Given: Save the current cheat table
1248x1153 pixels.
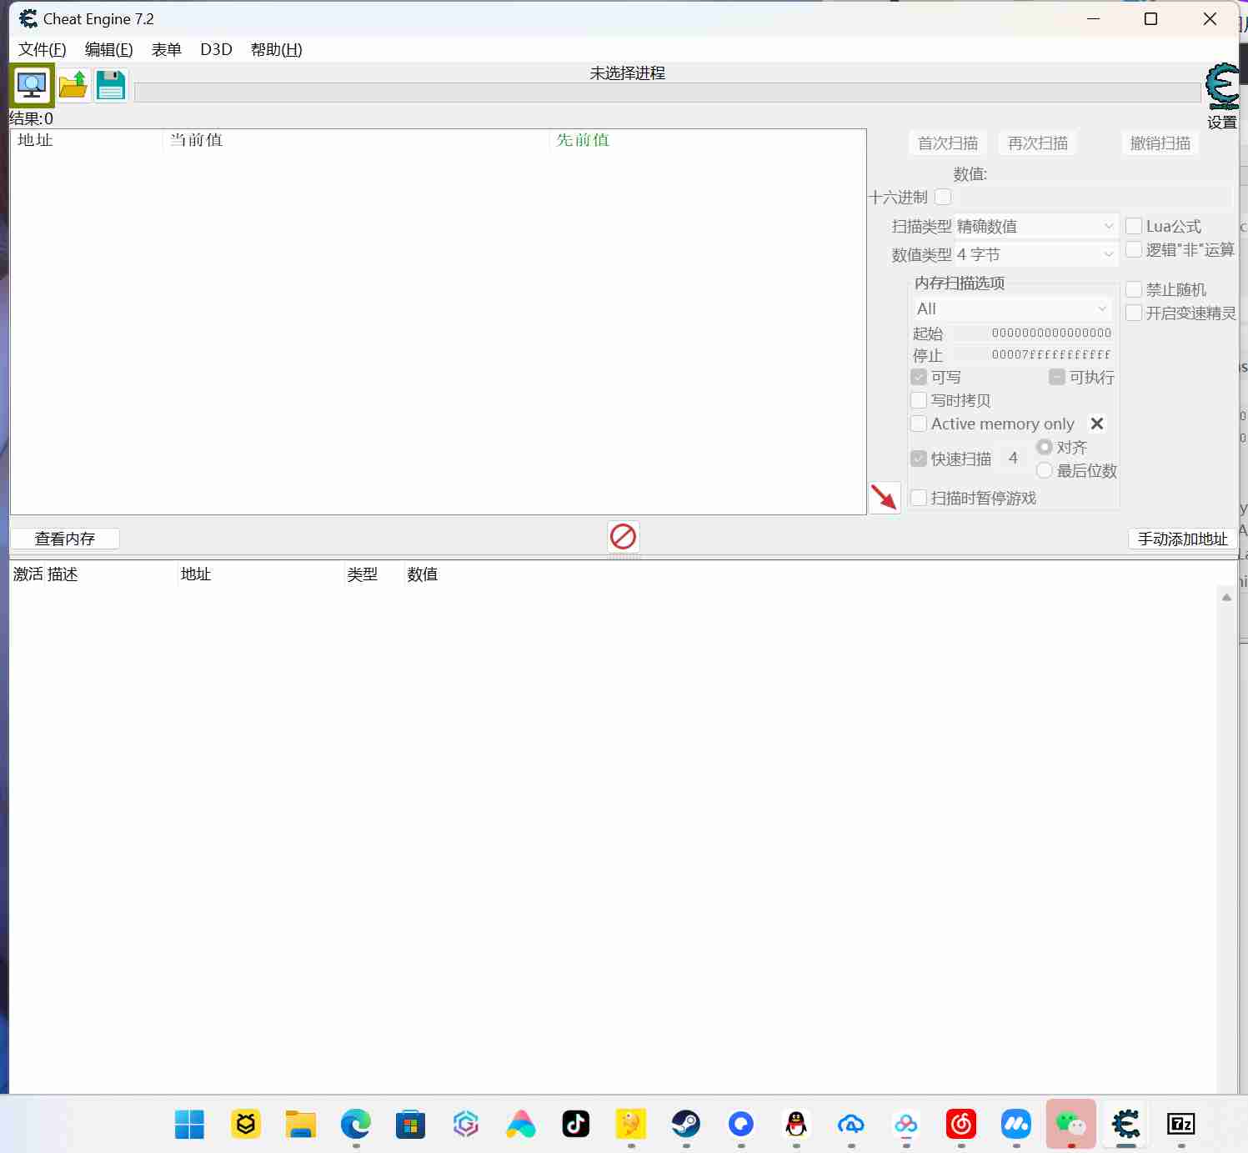Looking at the screenshot, I should coord(110,84).
